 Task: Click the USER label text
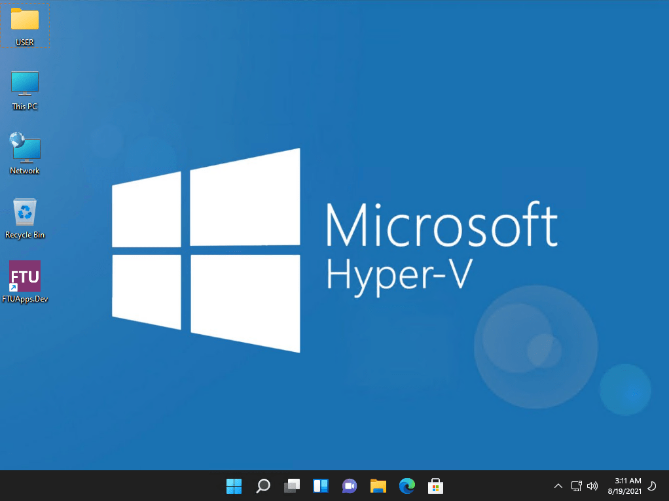click(x=25, y=43)
